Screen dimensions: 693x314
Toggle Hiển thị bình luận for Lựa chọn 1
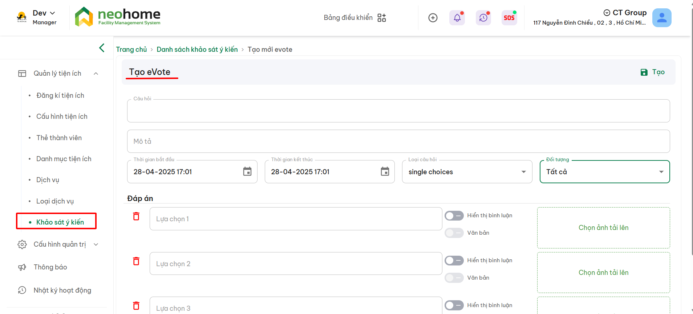click(x=454, y=215)
